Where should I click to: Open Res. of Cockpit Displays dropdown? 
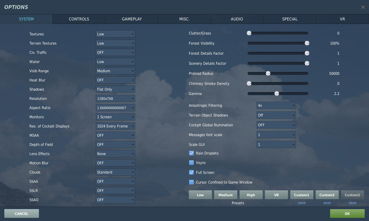(115, 126)
